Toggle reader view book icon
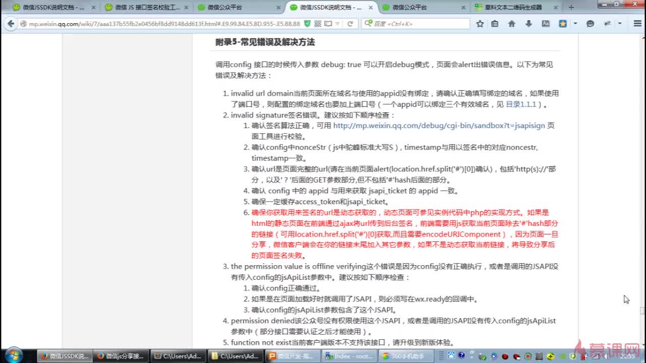 [x=328, y=24]
